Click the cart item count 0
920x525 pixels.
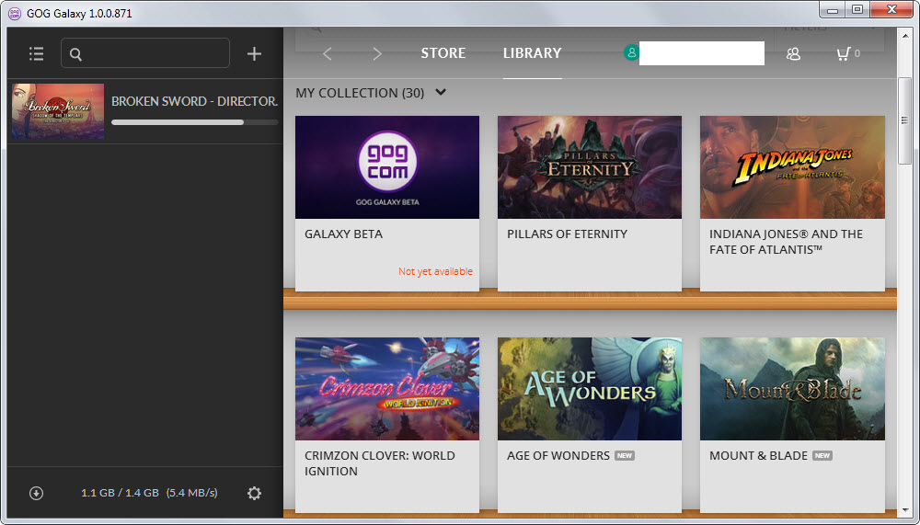pos(857,54)
